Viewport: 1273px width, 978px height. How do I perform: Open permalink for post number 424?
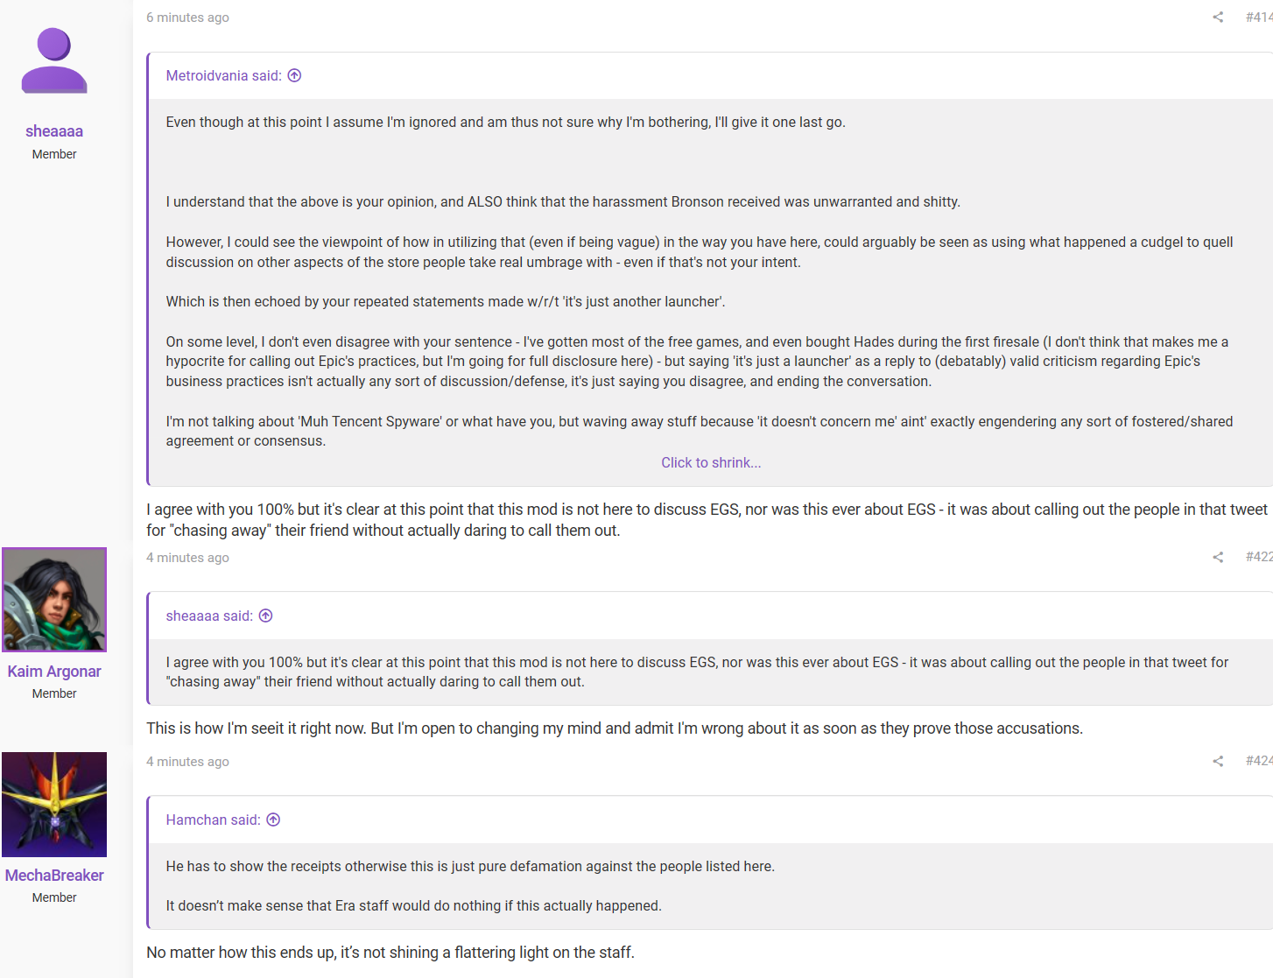click(x=1259, y=761)
